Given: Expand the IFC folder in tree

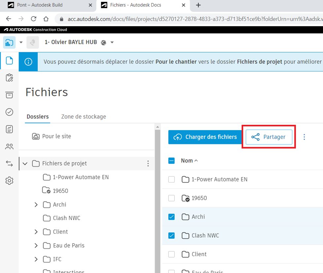Looking at the screenshot, I should (36, 259).
